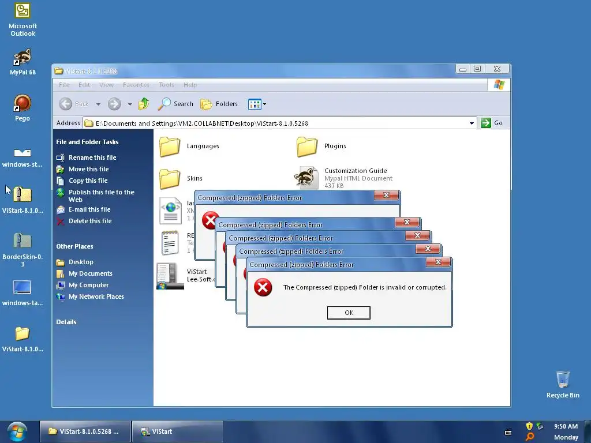Toggle the Folders pane
This screenshot has width=591, height=443.
219,104
